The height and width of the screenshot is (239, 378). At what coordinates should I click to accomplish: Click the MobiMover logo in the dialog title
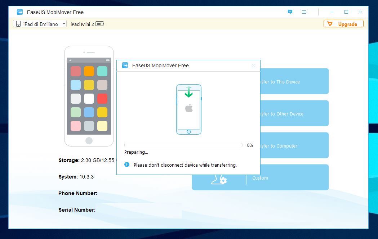(x=125, y=65)
